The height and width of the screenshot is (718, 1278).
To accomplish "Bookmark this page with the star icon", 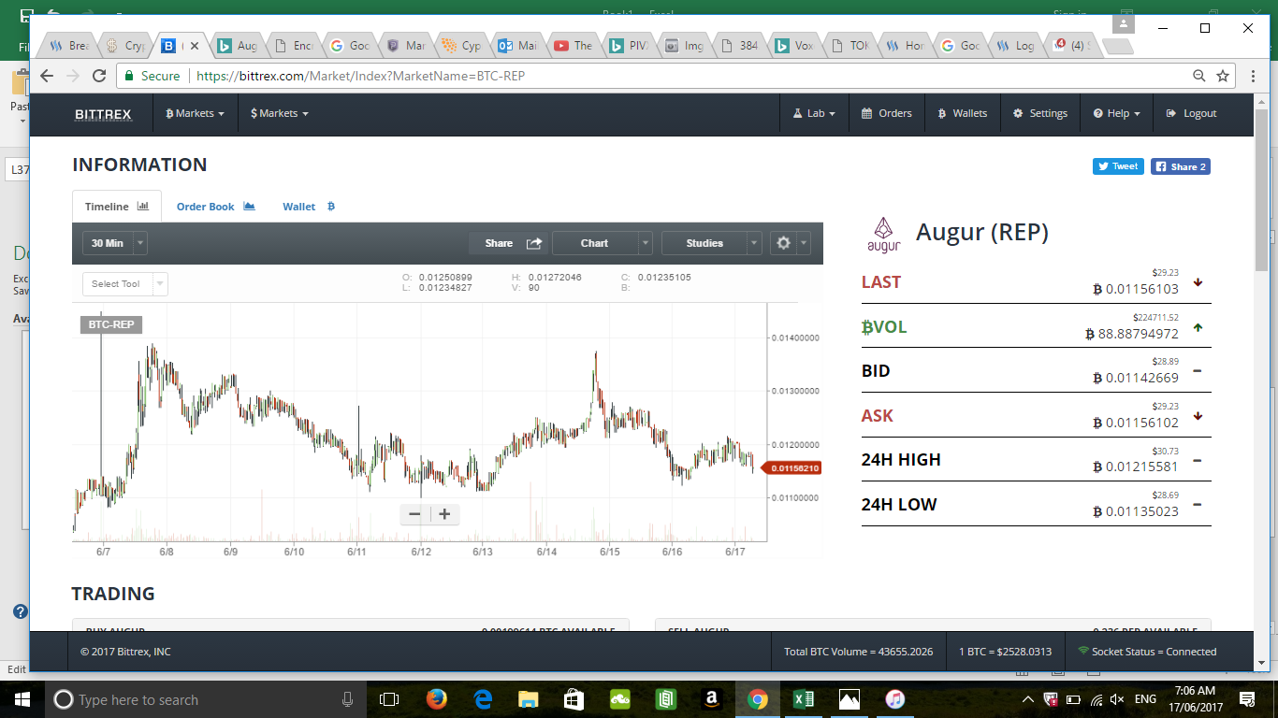I will tap(1223, 76).
